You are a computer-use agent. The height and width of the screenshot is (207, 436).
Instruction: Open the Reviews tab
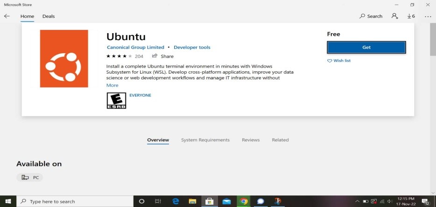250,140
